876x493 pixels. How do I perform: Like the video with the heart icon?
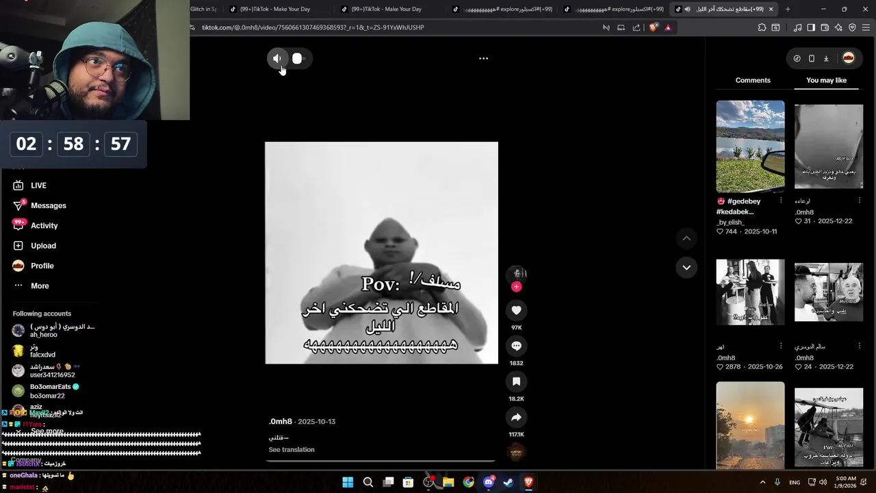point(516,310)
